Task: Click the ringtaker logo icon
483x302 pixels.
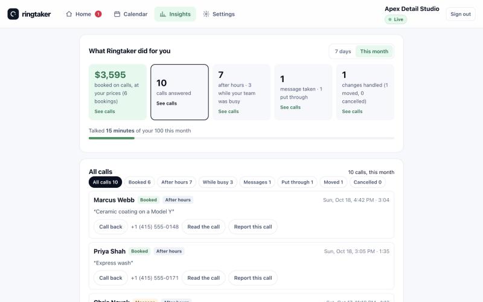Action: coord(13,14)
